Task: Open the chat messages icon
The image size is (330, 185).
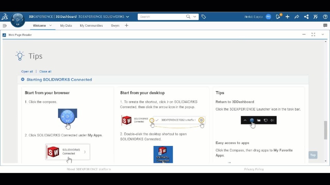Action: click(325, 25)
